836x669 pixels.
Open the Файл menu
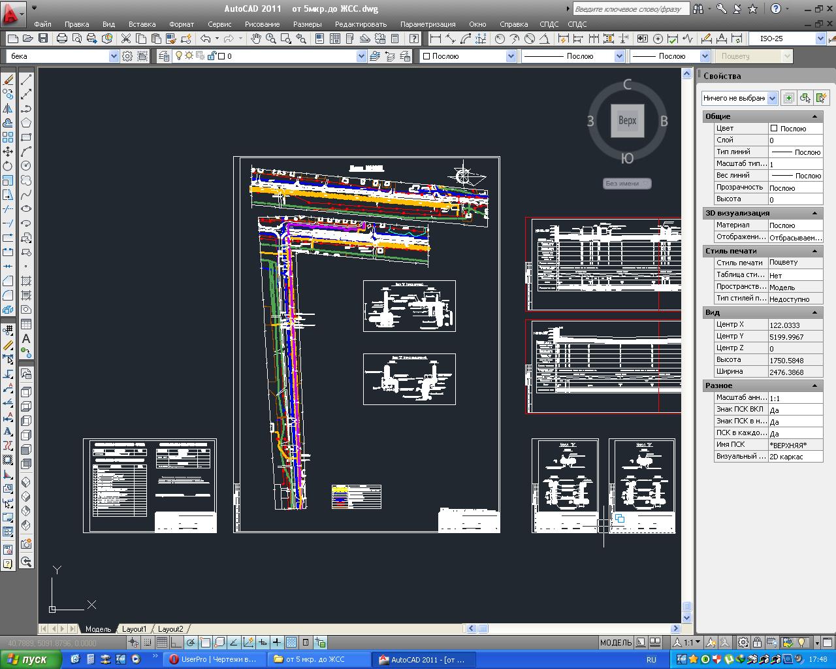(x=42, y=24)
